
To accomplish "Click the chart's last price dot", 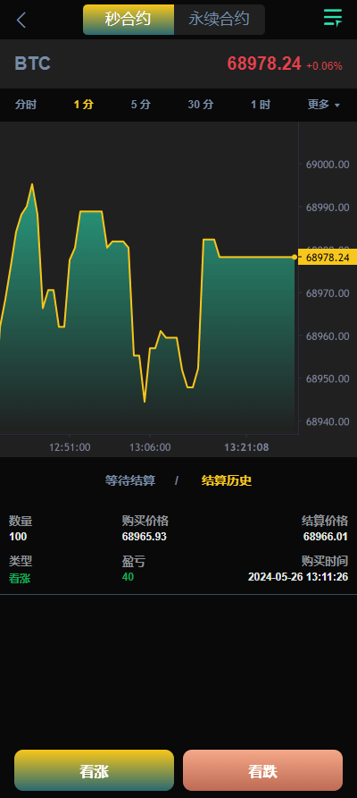I will pos(295,257).
